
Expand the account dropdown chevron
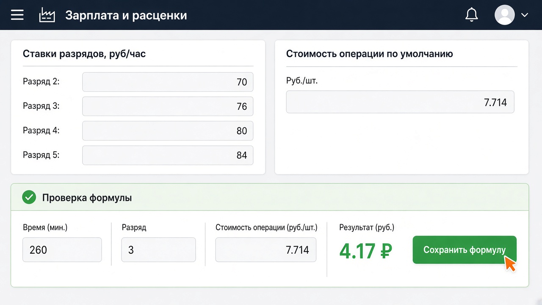coord(525,15)
